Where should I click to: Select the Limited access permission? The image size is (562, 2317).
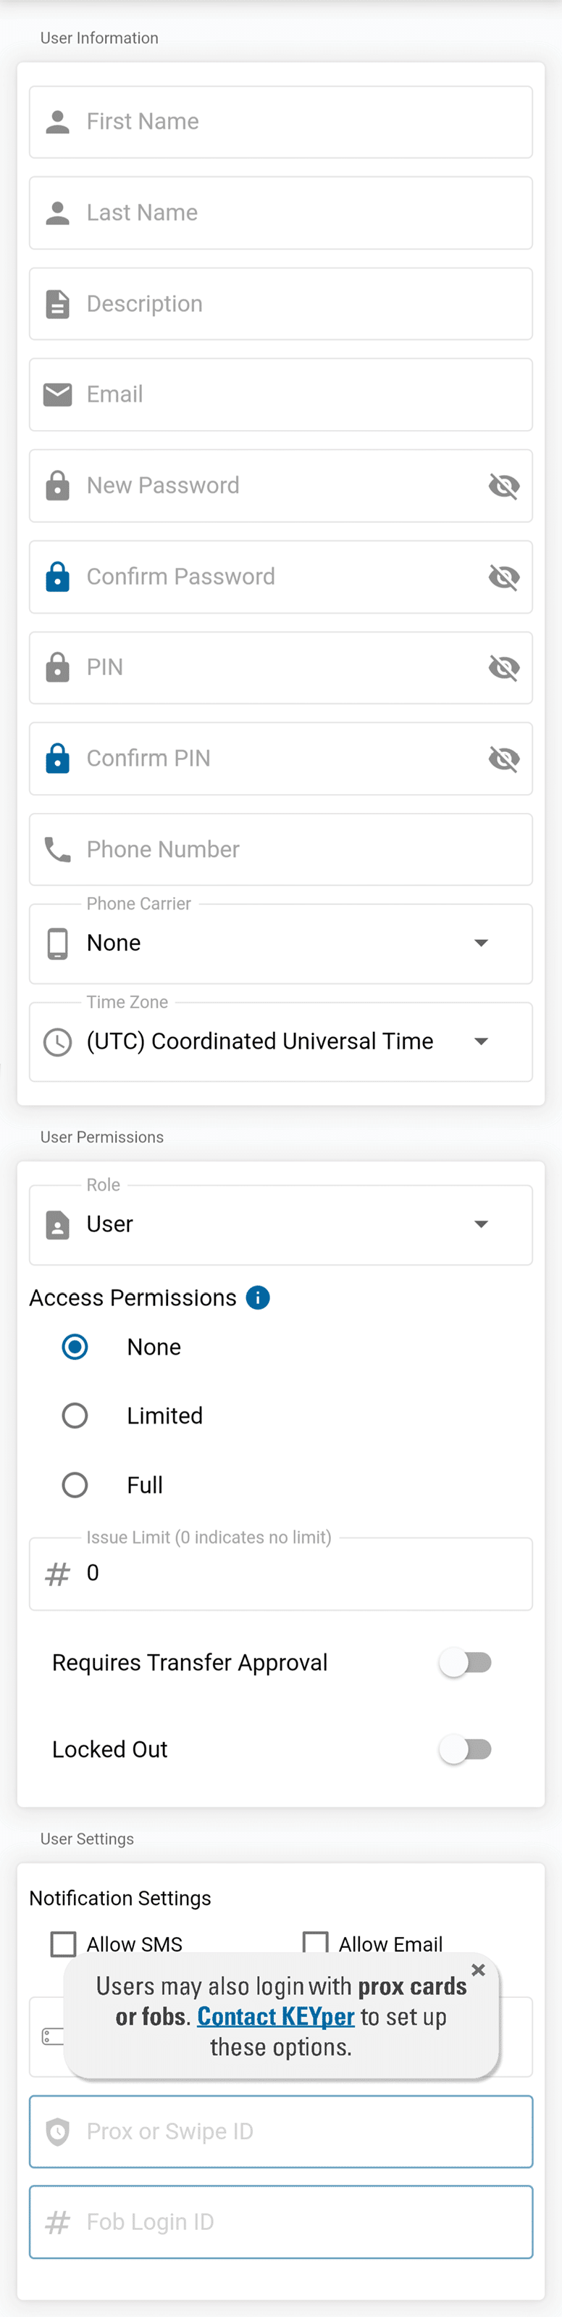[x=75, y=1416]
